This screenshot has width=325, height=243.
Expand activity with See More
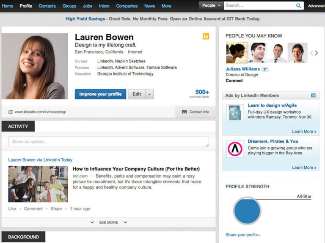coord(109,222)
